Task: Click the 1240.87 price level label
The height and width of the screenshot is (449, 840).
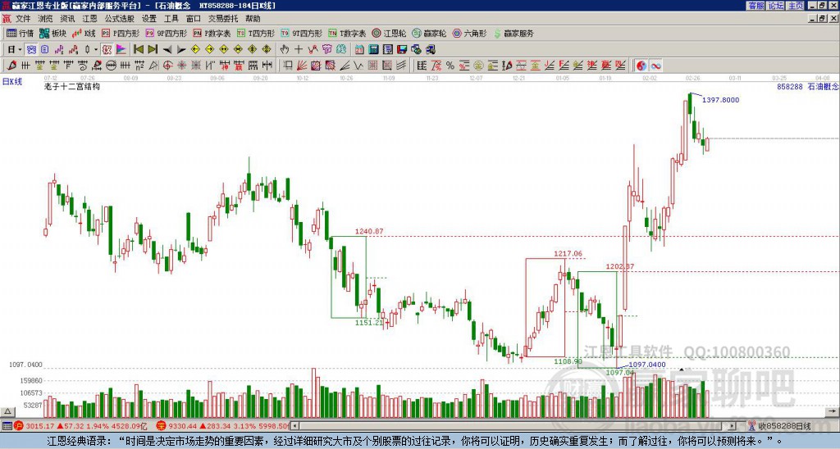Action: click(x=369, y=231)
